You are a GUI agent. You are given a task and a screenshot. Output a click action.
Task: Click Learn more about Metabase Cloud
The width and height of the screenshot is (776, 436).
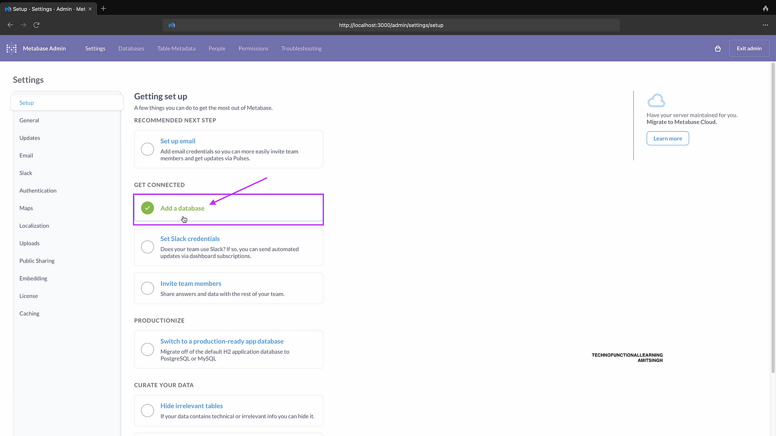[667, 139]
